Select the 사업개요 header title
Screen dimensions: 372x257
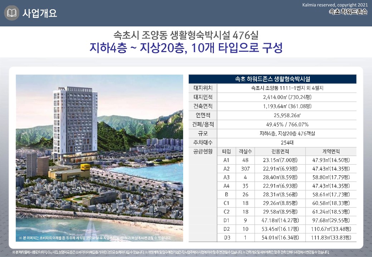pyautogui.click(x=40, y=13)
